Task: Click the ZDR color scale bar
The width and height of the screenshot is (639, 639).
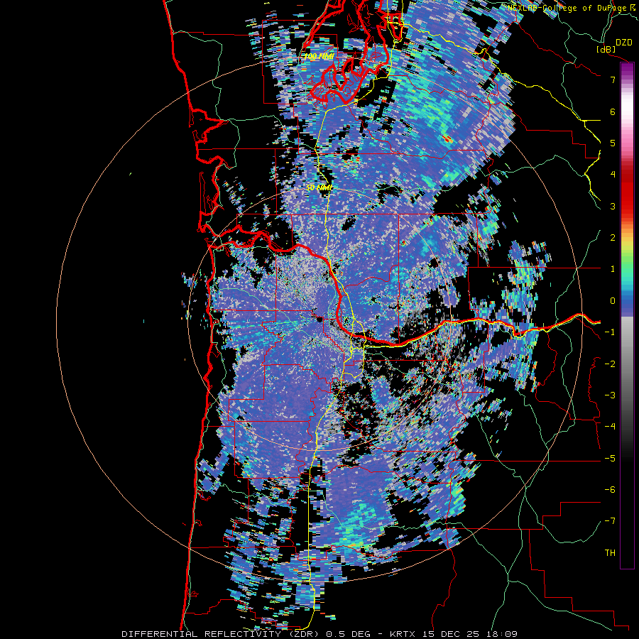Action: pyautogui.click(x=627, y=315)
